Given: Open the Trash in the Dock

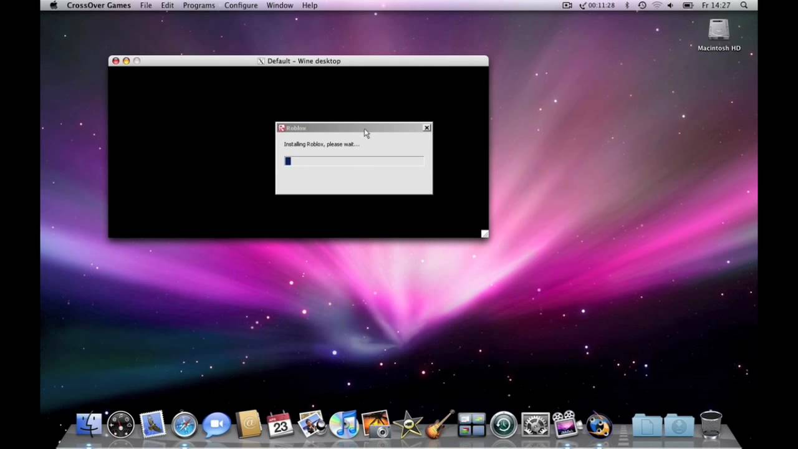Looking at the screenshot, I should coord(711,425).
